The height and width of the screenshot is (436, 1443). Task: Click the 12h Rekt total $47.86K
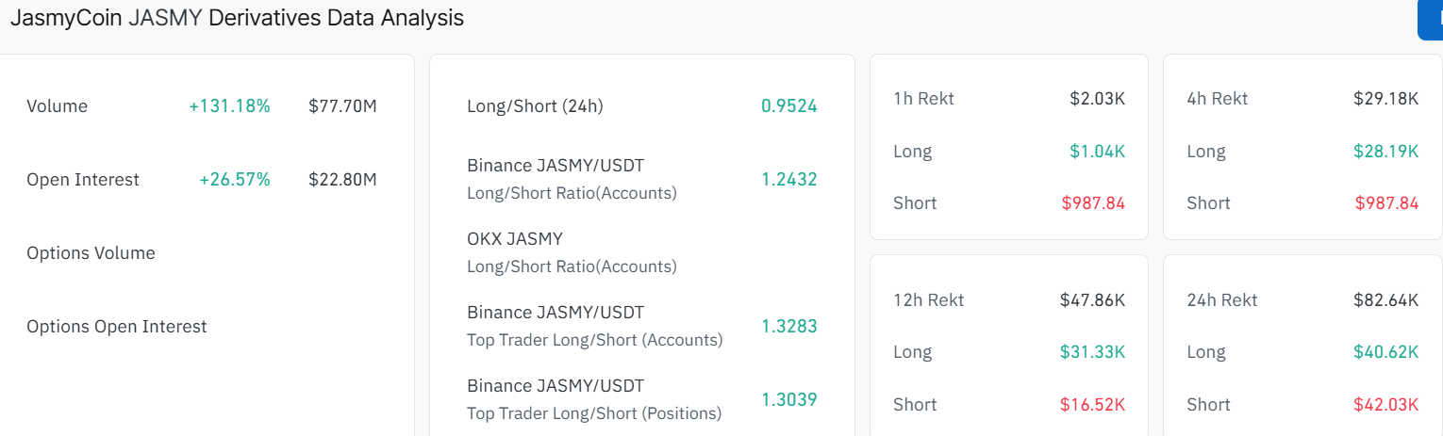click(1092, 300)
